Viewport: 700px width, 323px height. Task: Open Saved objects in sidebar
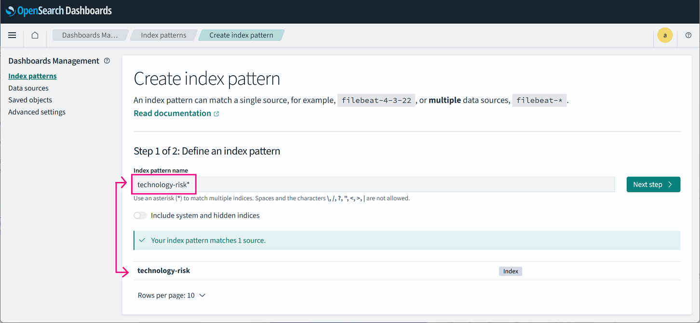pyautogui.click(x=30, y=100)
